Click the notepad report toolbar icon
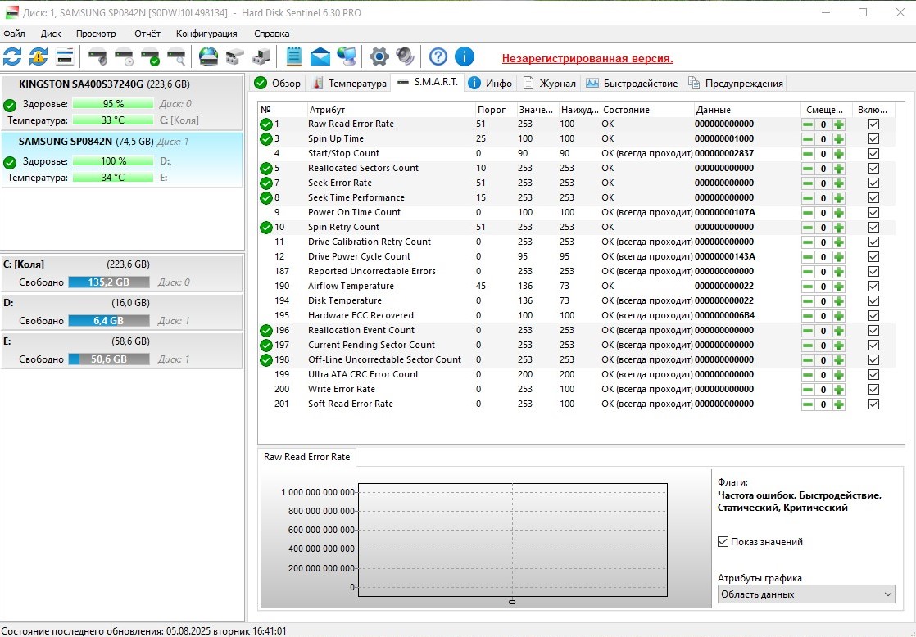The image size is (916, 637). click(294, 56)
